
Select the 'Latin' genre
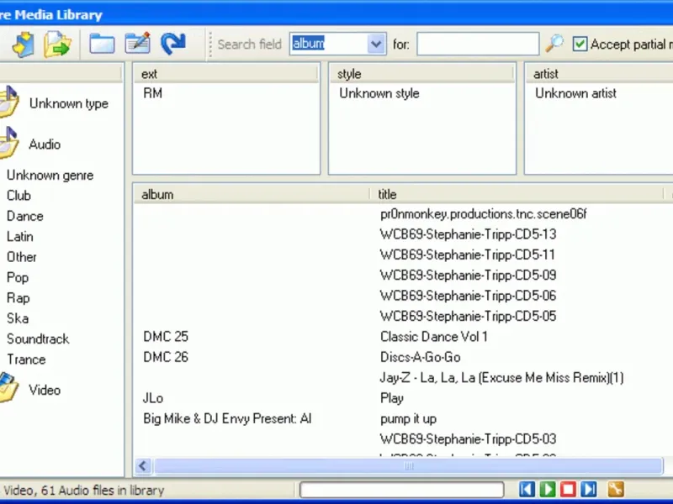point(19,237)
